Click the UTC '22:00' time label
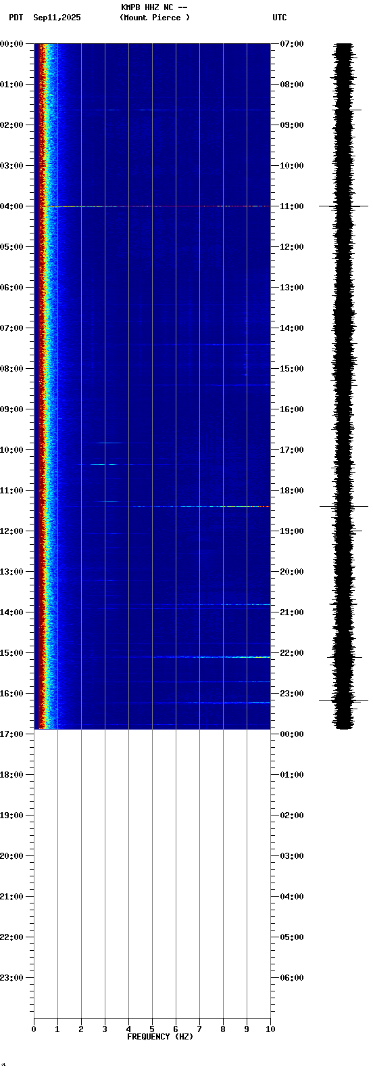Screen dimensions: 373x1072 291,652
